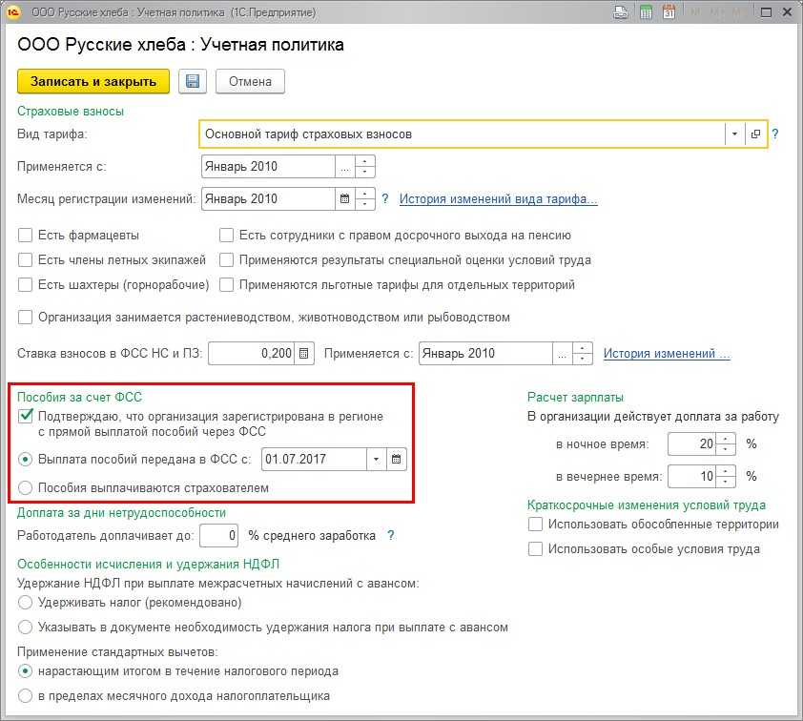This screenshot has width=803, height=721.
Task: Click open-form icon beside Вид тарифа field
Action: pos(755,134)
